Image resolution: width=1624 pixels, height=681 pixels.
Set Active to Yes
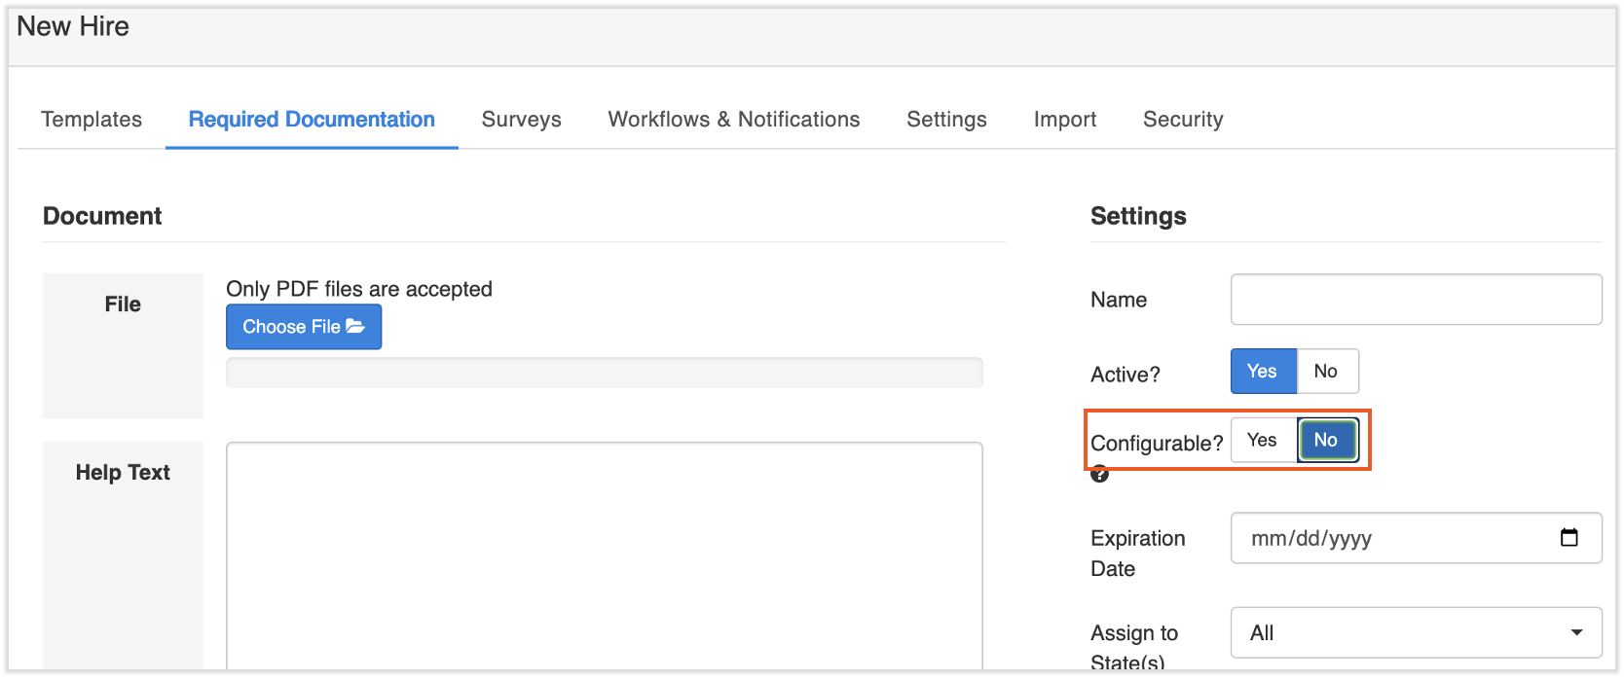pyautogui.click(x=1263, y=372)
